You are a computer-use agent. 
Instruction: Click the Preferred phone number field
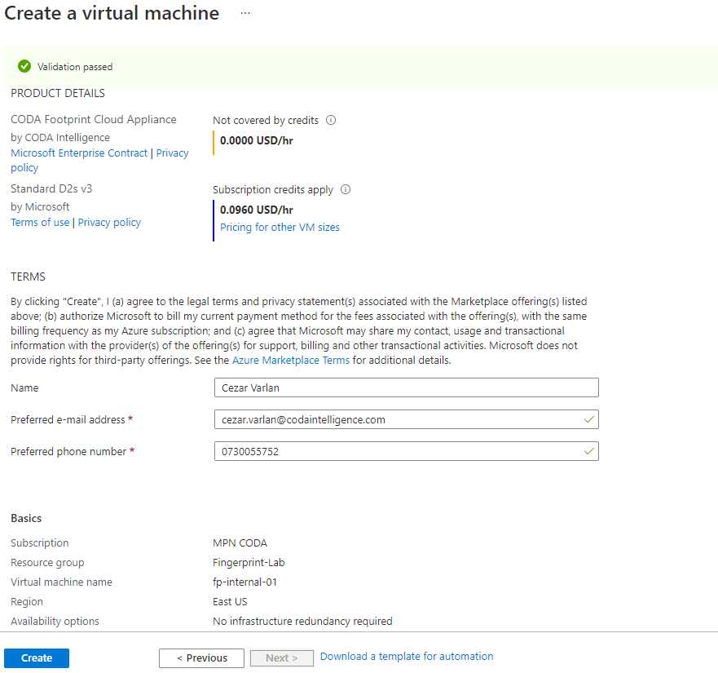[x=406, y=451]
